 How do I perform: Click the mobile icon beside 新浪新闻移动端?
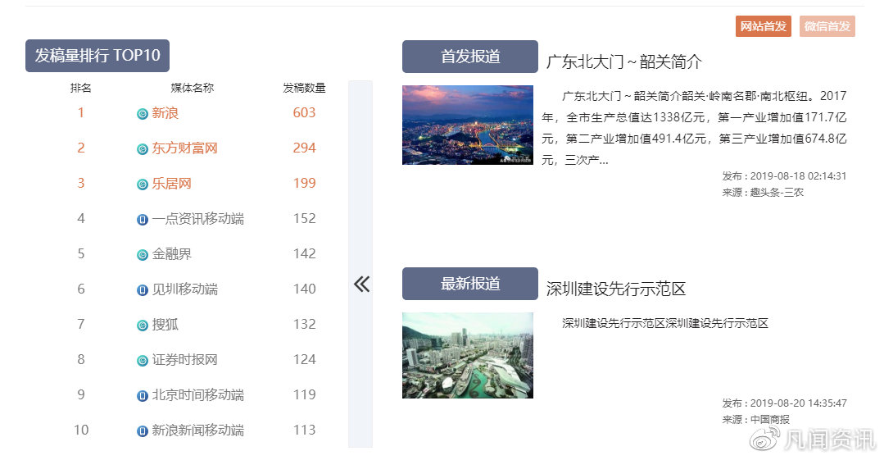[x=143, y=431]
